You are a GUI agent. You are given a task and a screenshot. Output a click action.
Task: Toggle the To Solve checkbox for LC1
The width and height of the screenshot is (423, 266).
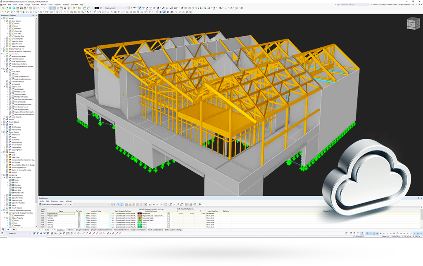(79, 214)
